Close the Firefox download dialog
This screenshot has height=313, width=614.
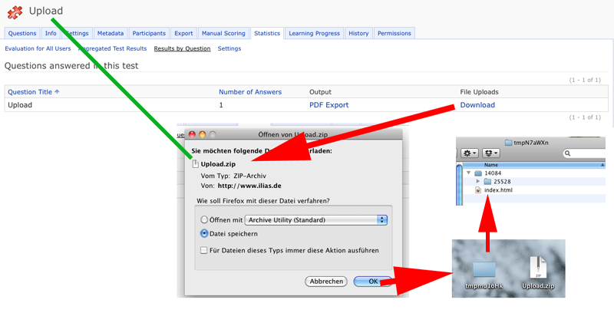[x=192, y=134]
